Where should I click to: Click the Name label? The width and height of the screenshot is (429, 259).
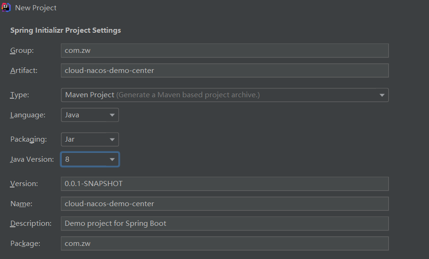[x=22, y=204]
